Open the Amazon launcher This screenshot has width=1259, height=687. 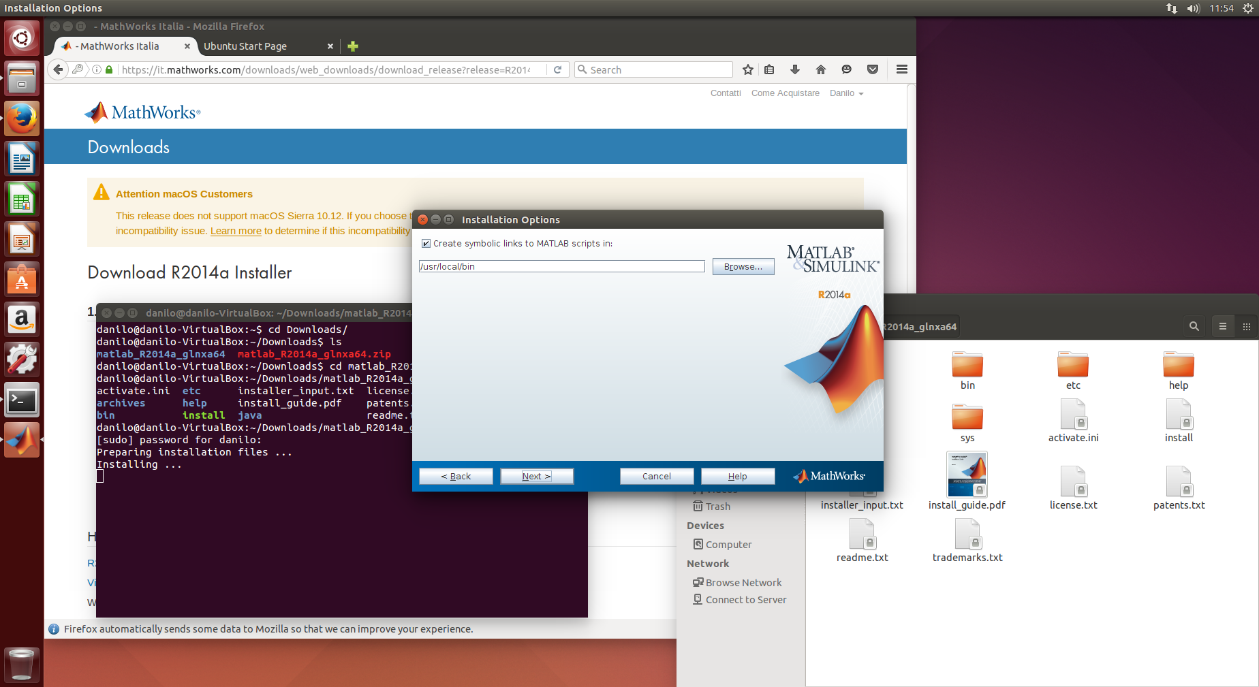pyautogui.click(x=22, y=319)
